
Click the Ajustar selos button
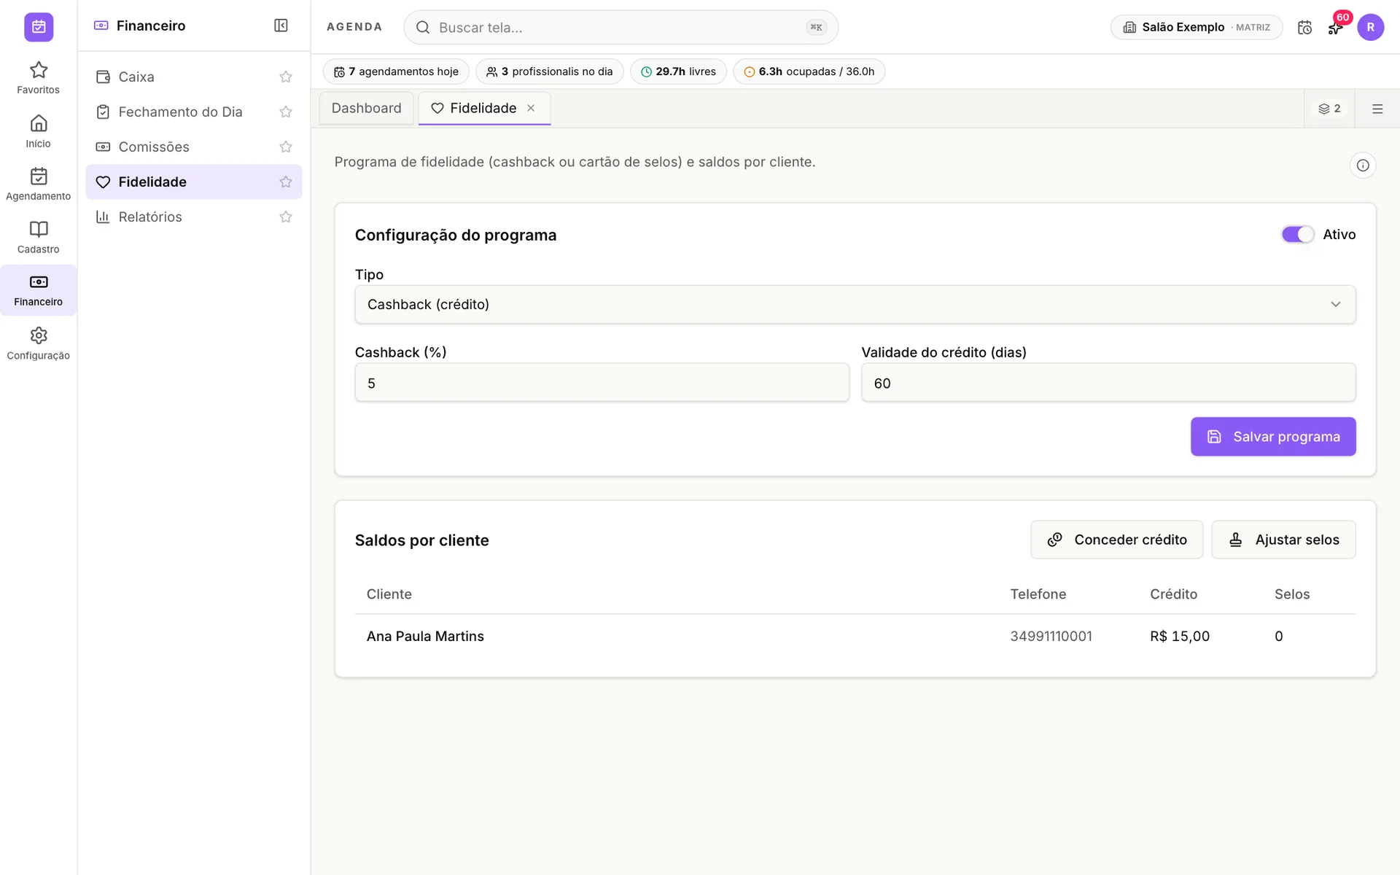(x=1283, y=540)
